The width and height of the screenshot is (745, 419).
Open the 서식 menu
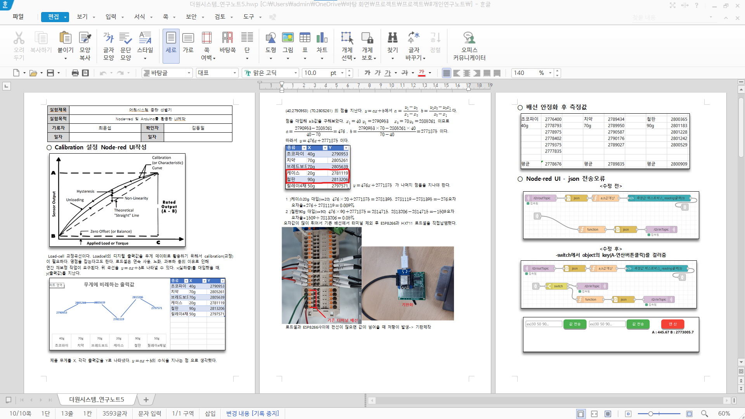coord(140,17)
